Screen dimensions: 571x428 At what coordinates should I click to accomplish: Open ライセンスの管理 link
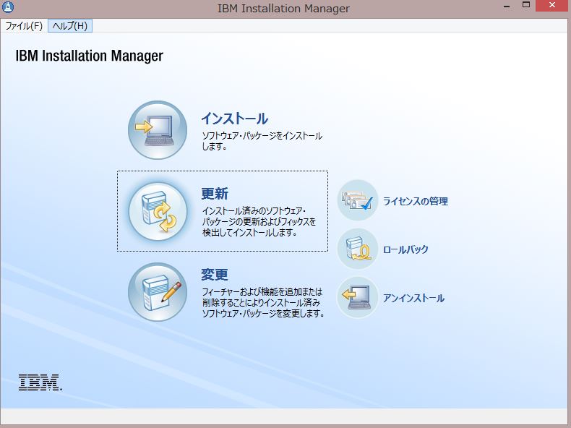[415, 201]
